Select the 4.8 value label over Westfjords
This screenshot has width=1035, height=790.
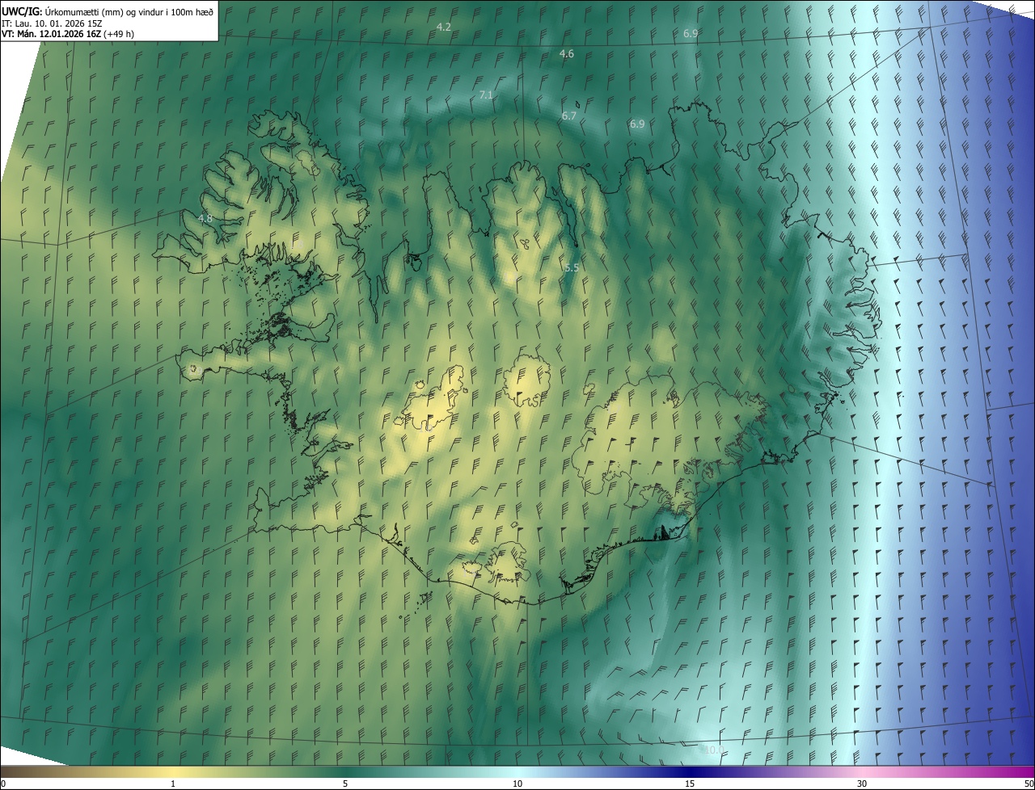tap(205, 218)
